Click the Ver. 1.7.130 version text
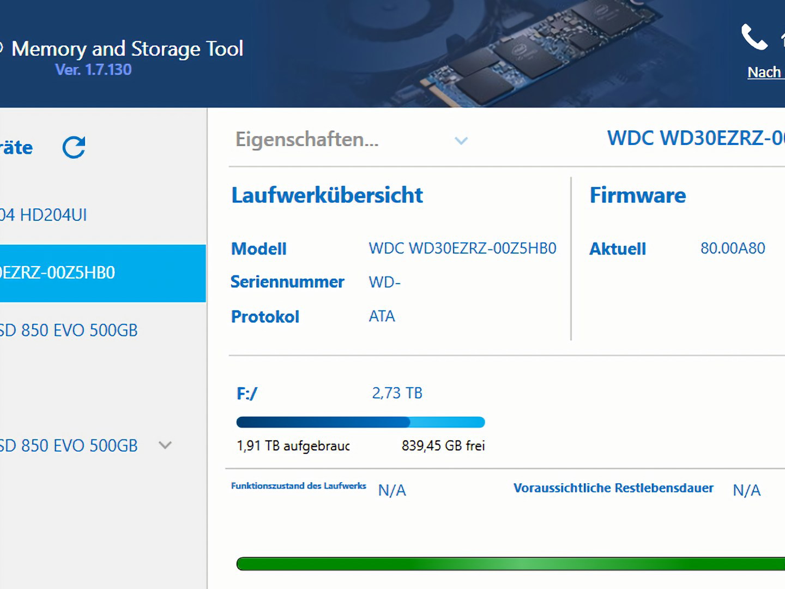The height and width of the screenshot is (589, 785). [x=93, y=70]
